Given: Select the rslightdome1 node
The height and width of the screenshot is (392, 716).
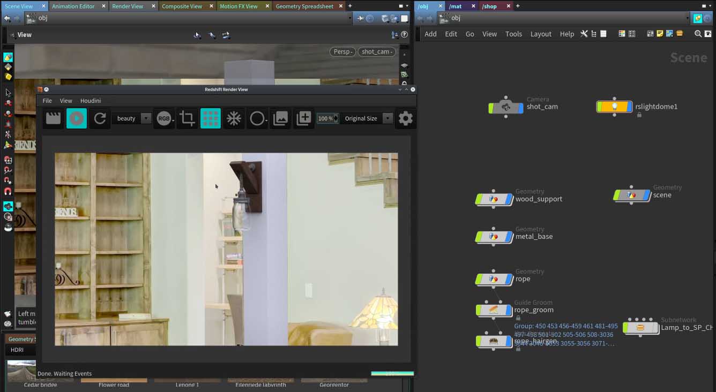Looking at the screenshot, I should coord(614,107).
